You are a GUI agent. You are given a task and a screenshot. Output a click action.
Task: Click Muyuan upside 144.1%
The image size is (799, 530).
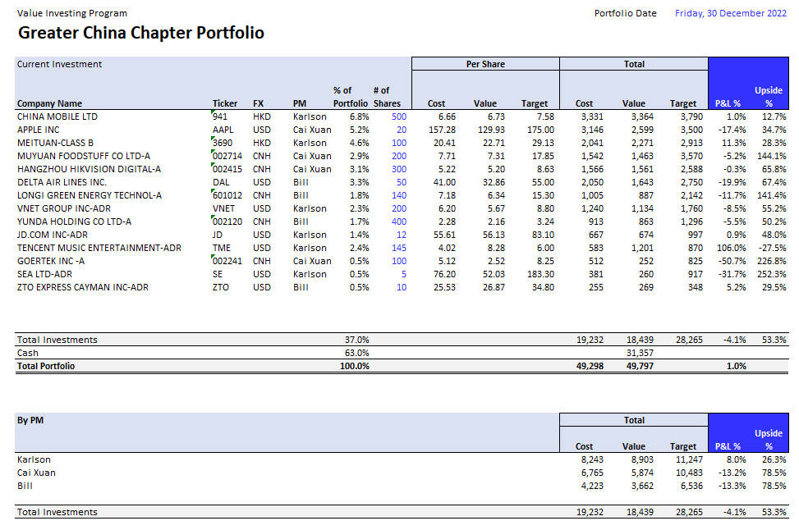(x=771, y=157)
